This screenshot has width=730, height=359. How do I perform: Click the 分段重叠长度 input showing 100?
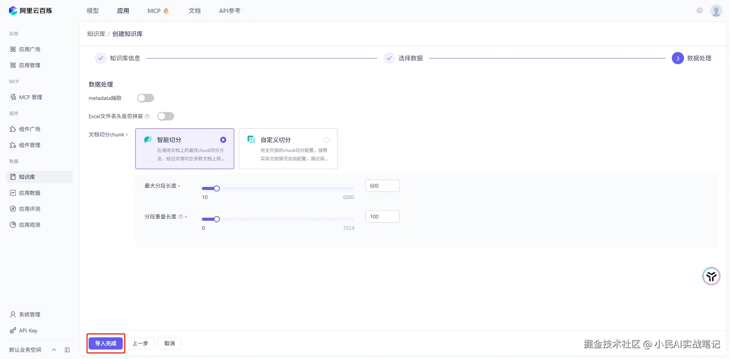click(x=382, y=217)
